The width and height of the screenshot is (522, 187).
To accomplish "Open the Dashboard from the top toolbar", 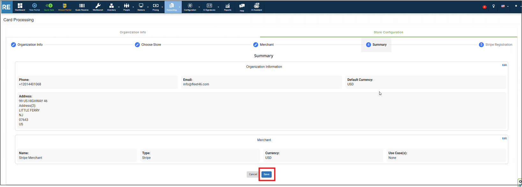I will (20, 7).
